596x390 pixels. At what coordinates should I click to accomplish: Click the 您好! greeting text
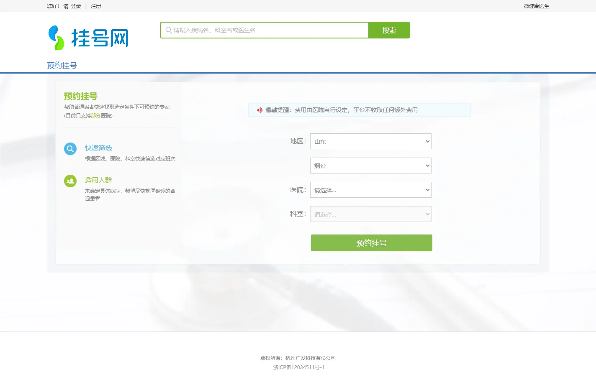coord(53,6)
